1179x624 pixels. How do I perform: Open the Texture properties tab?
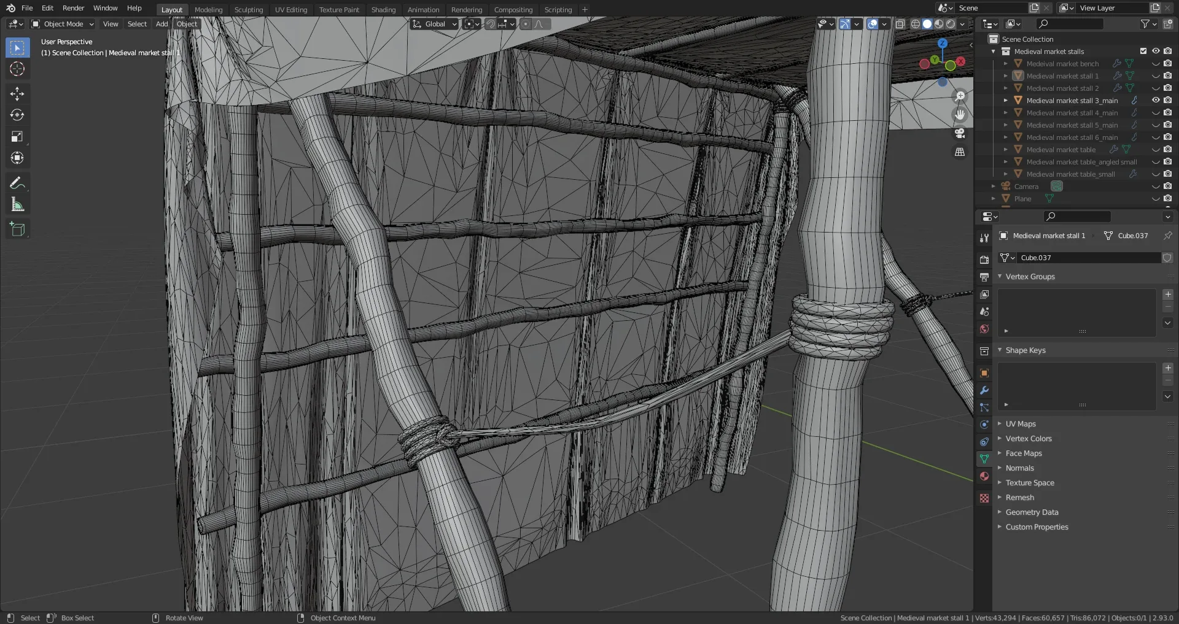[x=984, y=498]
